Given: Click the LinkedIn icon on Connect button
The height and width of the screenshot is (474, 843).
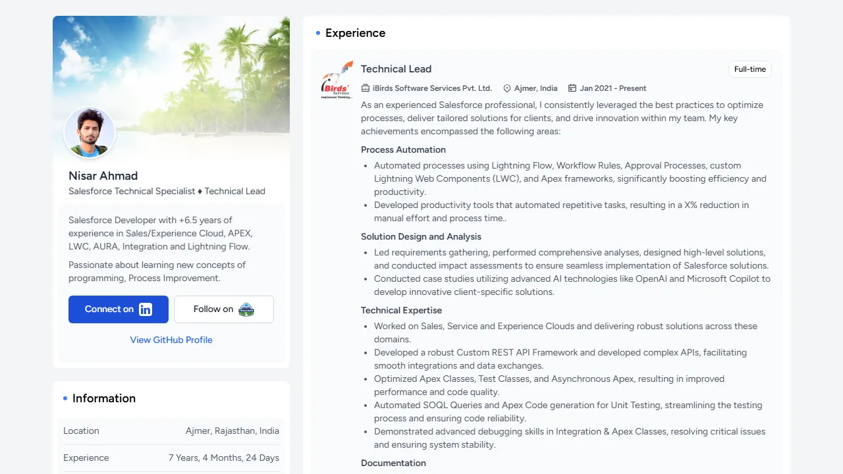Looking at the screenshot, I should (145, 309).
